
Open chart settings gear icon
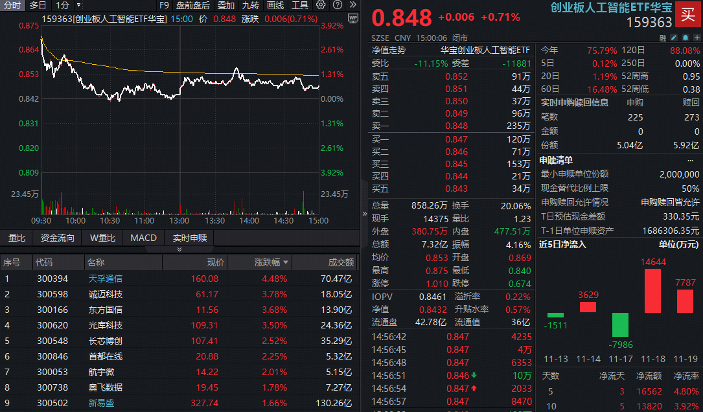click(x=321, y=5)
